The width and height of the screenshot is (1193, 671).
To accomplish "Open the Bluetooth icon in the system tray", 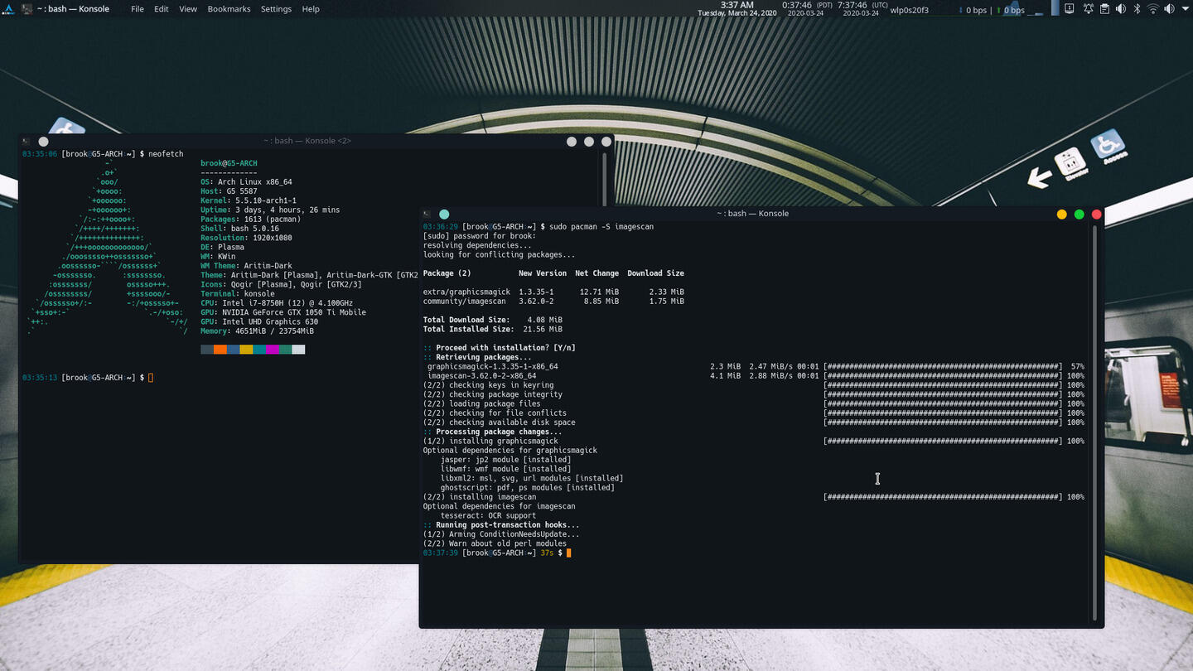I will click(1137, 9).
